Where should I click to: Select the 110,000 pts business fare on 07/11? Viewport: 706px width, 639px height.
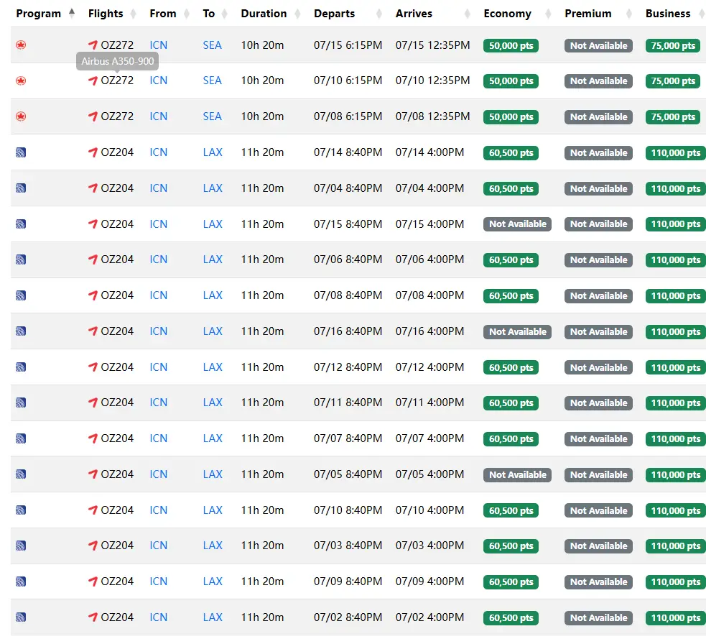coord(675,403)
